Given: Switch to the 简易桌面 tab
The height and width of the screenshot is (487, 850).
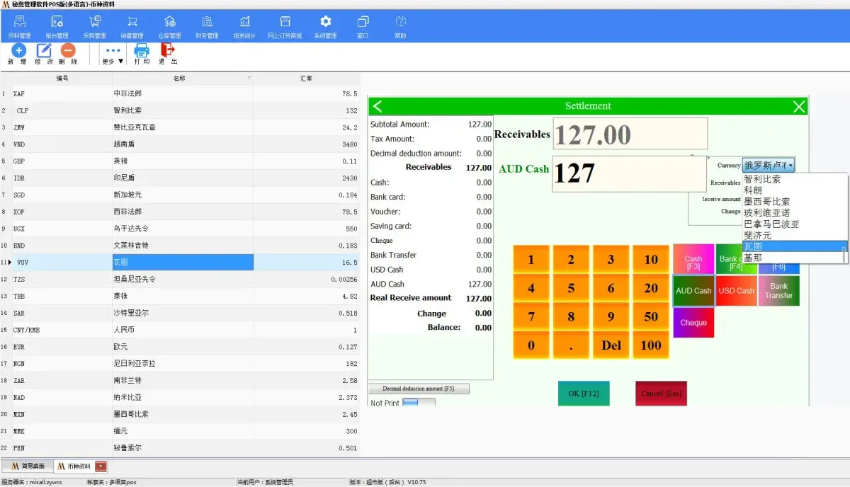Looking at the screenshot, I should [x=28, y=466].
